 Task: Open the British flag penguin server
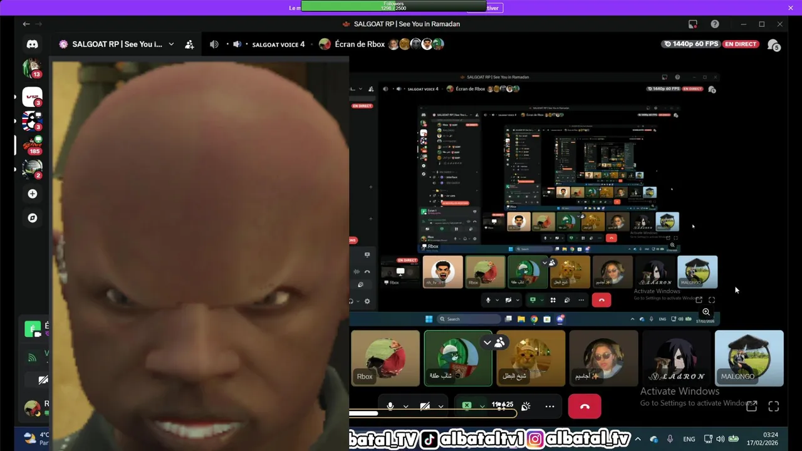pyautogui.click(x=32, y=121)
